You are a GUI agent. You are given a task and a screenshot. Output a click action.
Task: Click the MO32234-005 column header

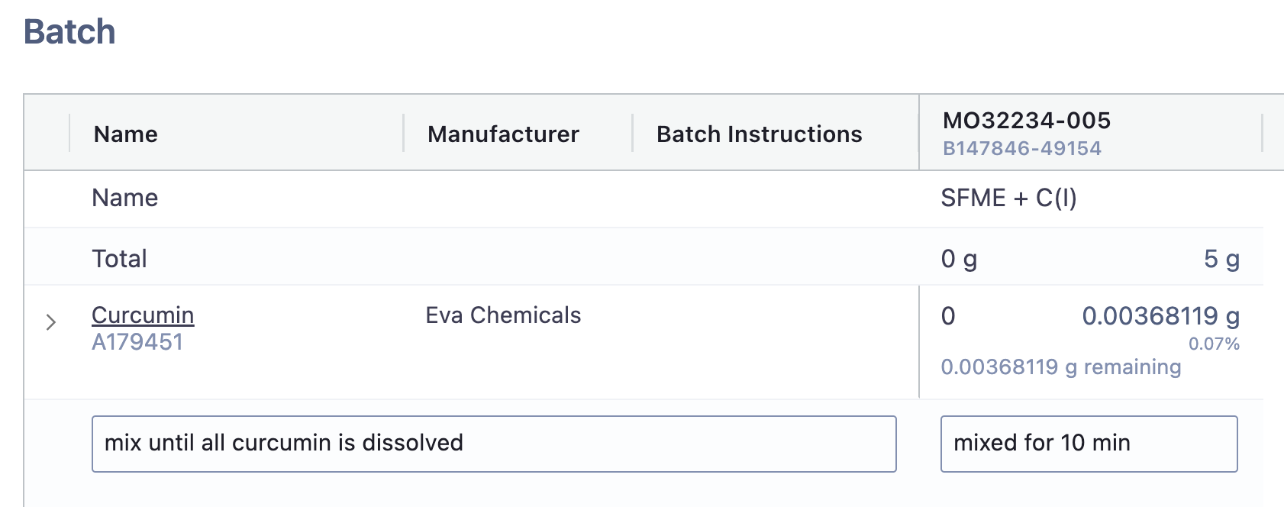tap(1027, 121)
